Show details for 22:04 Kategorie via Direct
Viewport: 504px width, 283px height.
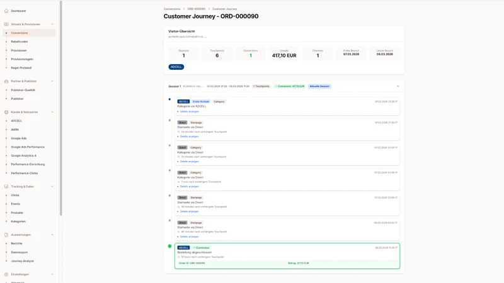[x=188, y=162]
